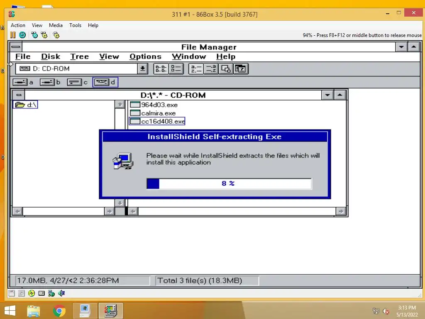
Task: Open the Windows Start button
Action: 10,311
